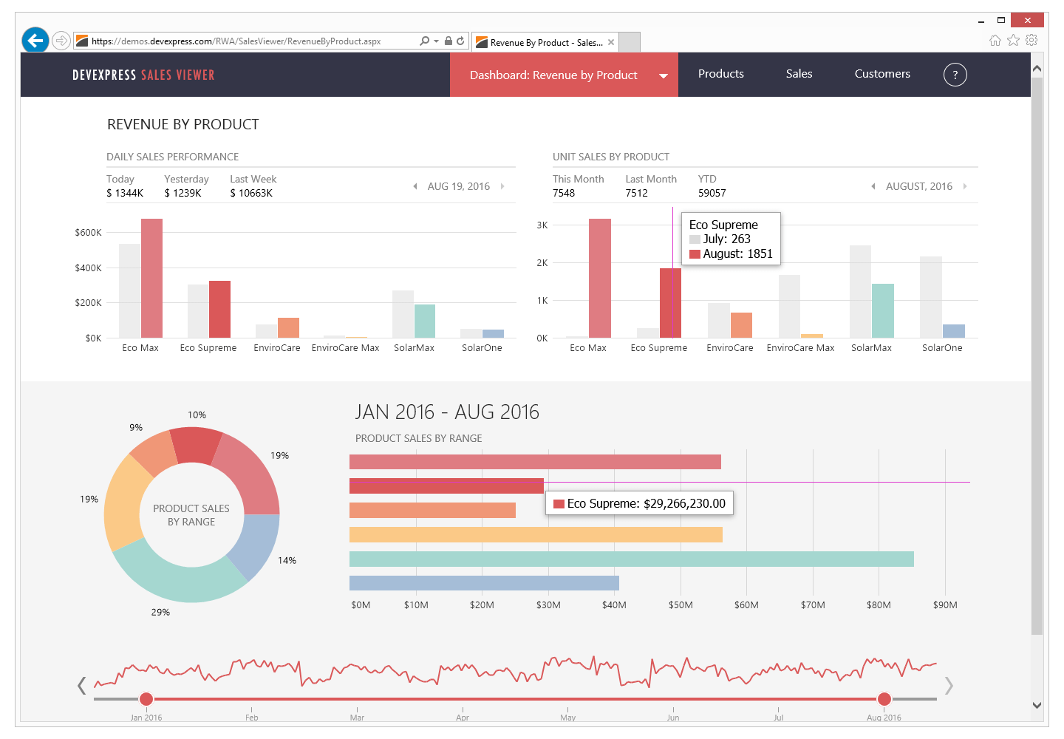Click the Customers navigation link

pyautogui.click(x=882, y=74)
